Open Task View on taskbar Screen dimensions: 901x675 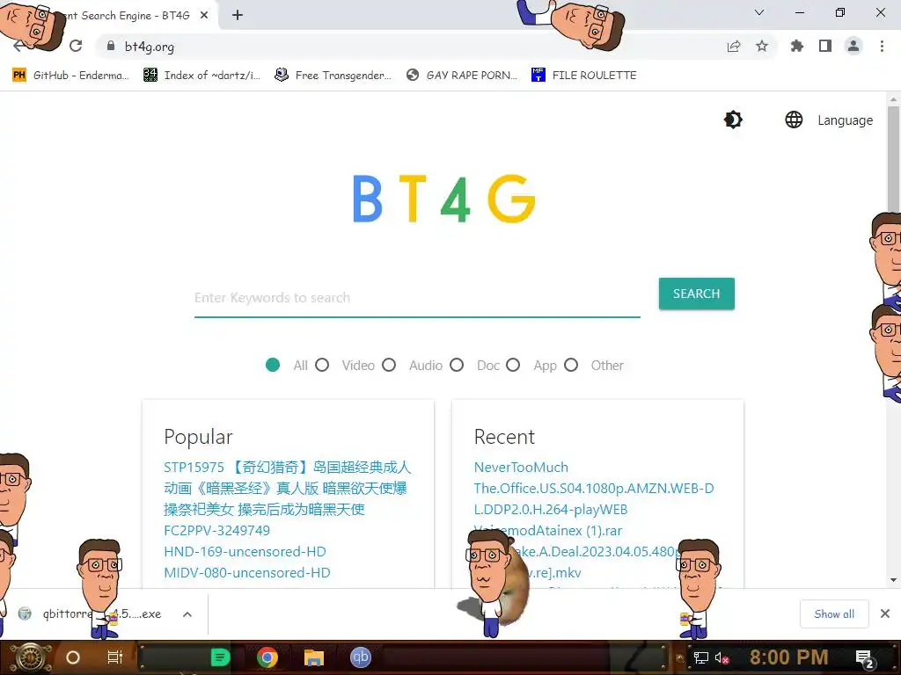[x=115, y=657]
